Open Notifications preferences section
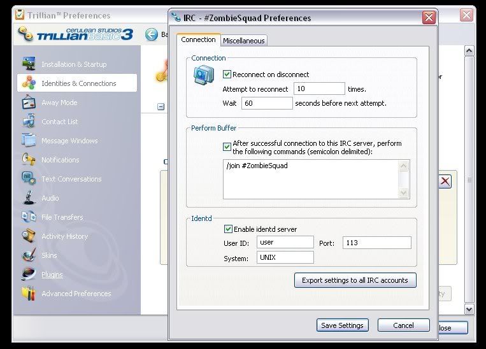 pyautogui.click(x=61, y=160)
